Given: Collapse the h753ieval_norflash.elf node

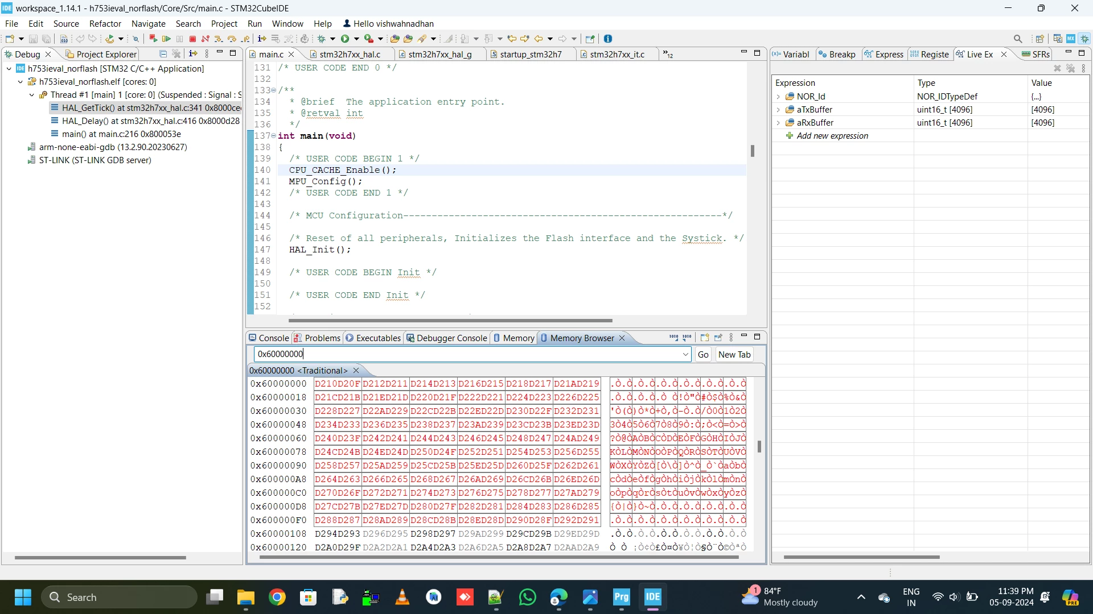Looking at the screenshot, I should (20, 82).
